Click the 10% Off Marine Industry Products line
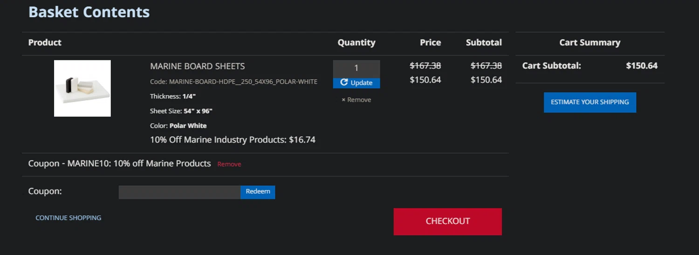Viewport: 699px width, 255px height. tap(233, 140)
